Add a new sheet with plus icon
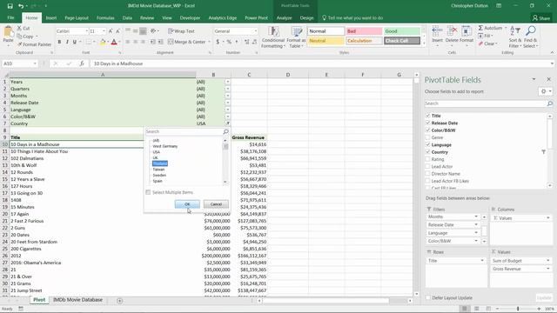Image resolution: width=557 pixels, height=313 pixels. tap(120, 301)
